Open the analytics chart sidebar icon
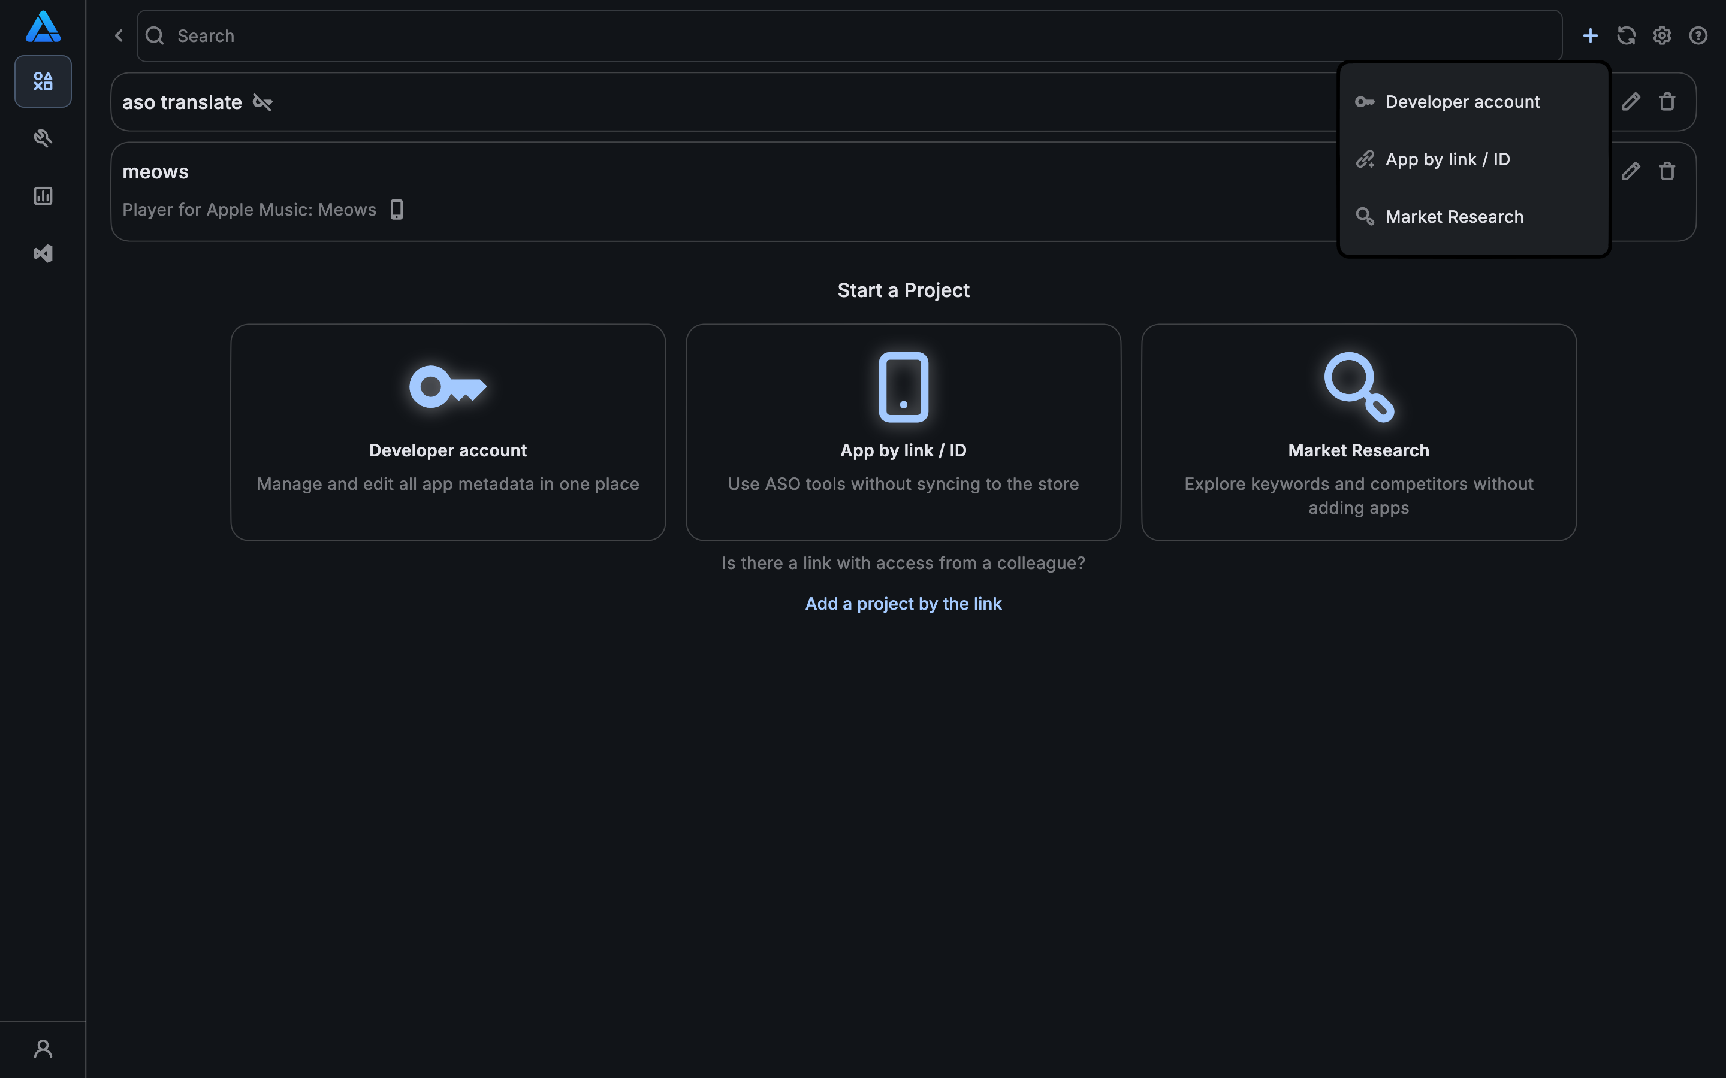The height and width of the screenshot is (1078, 1726). point(43,196)
